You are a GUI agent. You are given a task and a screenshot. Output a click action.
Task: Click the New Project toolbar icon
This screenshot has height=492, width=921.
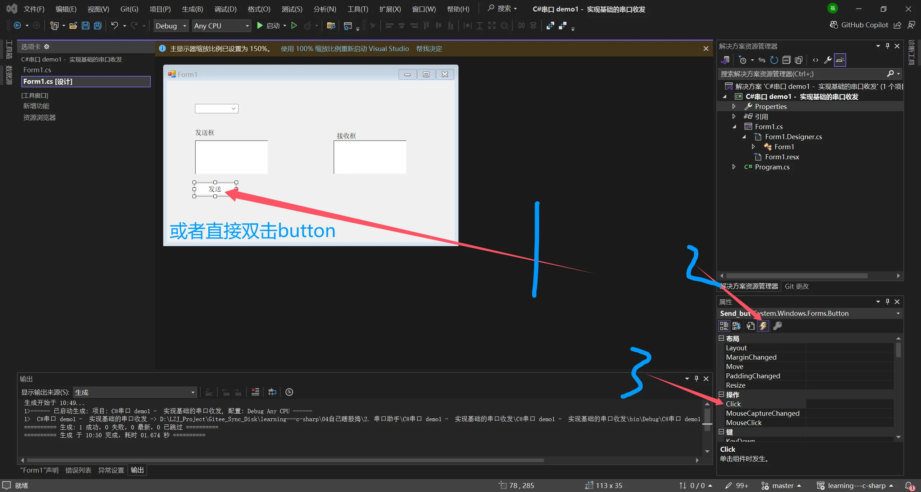tap(54, 26)
